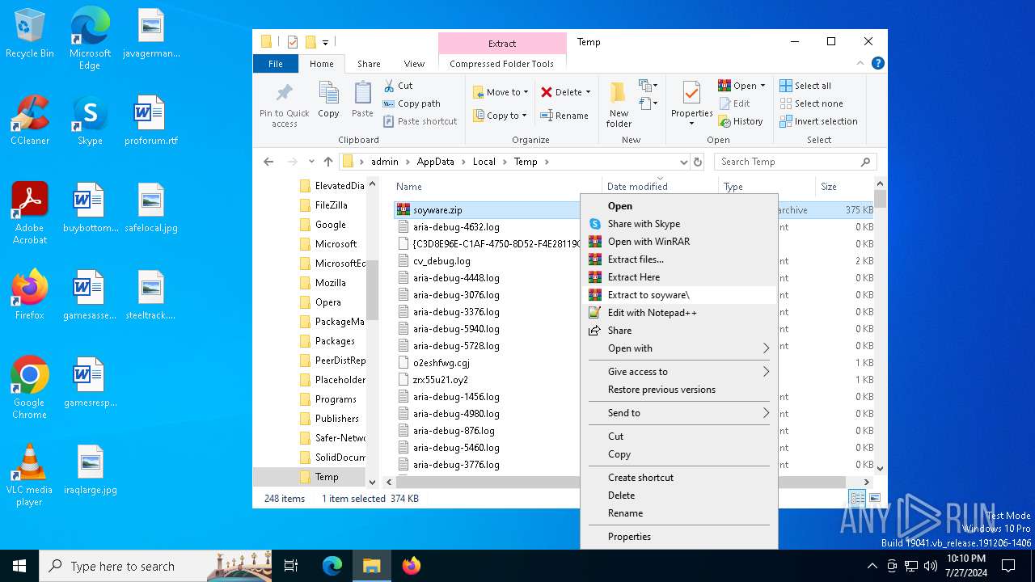The height and width of the screenshot is (582, 1035).
Task: Open the Properties ribbon button
Action: (x=691, y=104)
